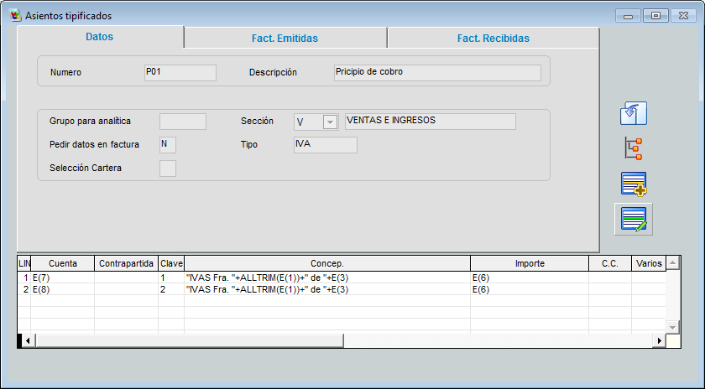The width and height of the screenshot is (705, 389).
Task: Click the Numero field containing P01
Action: tap(180, 73)
